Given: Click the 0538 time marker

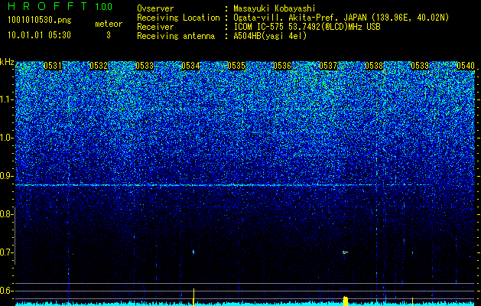Looking at the screenshot, I should point(374,66).
